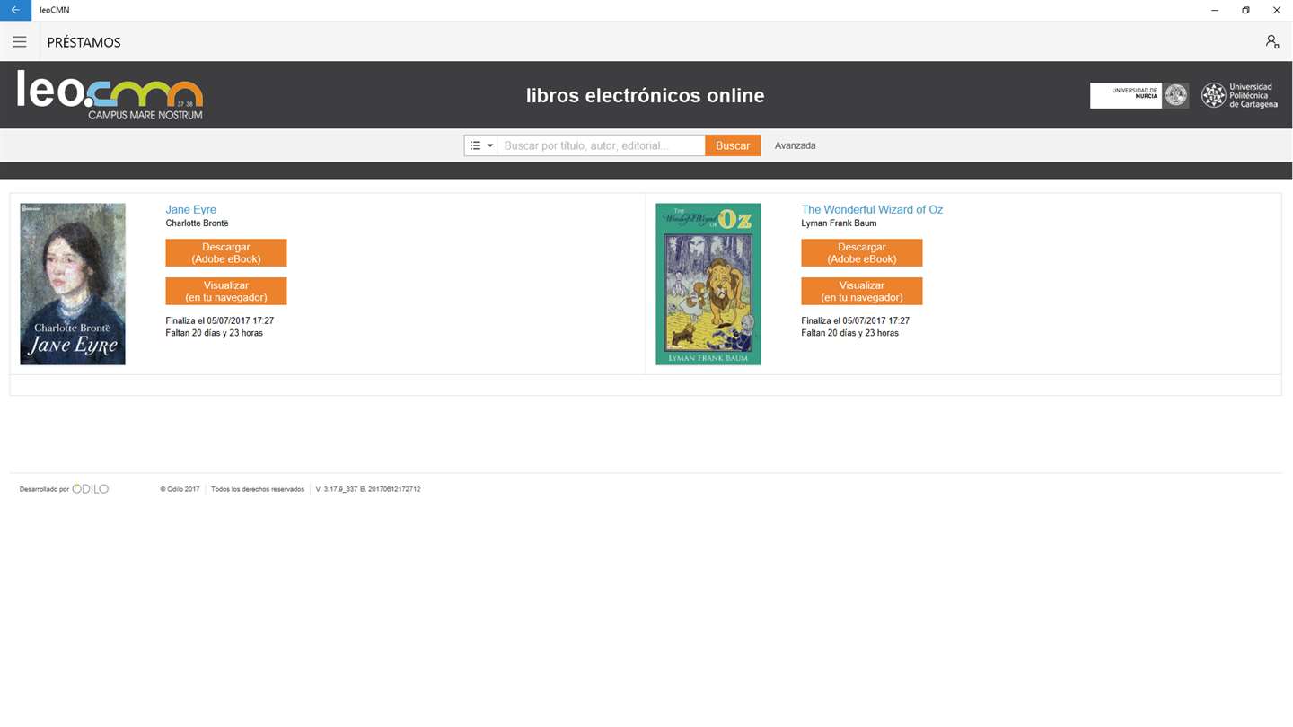Viewport: 1293px width, 727px height.
Task: Minimize the leoCMN window
Action: (x=1215, y=10)
